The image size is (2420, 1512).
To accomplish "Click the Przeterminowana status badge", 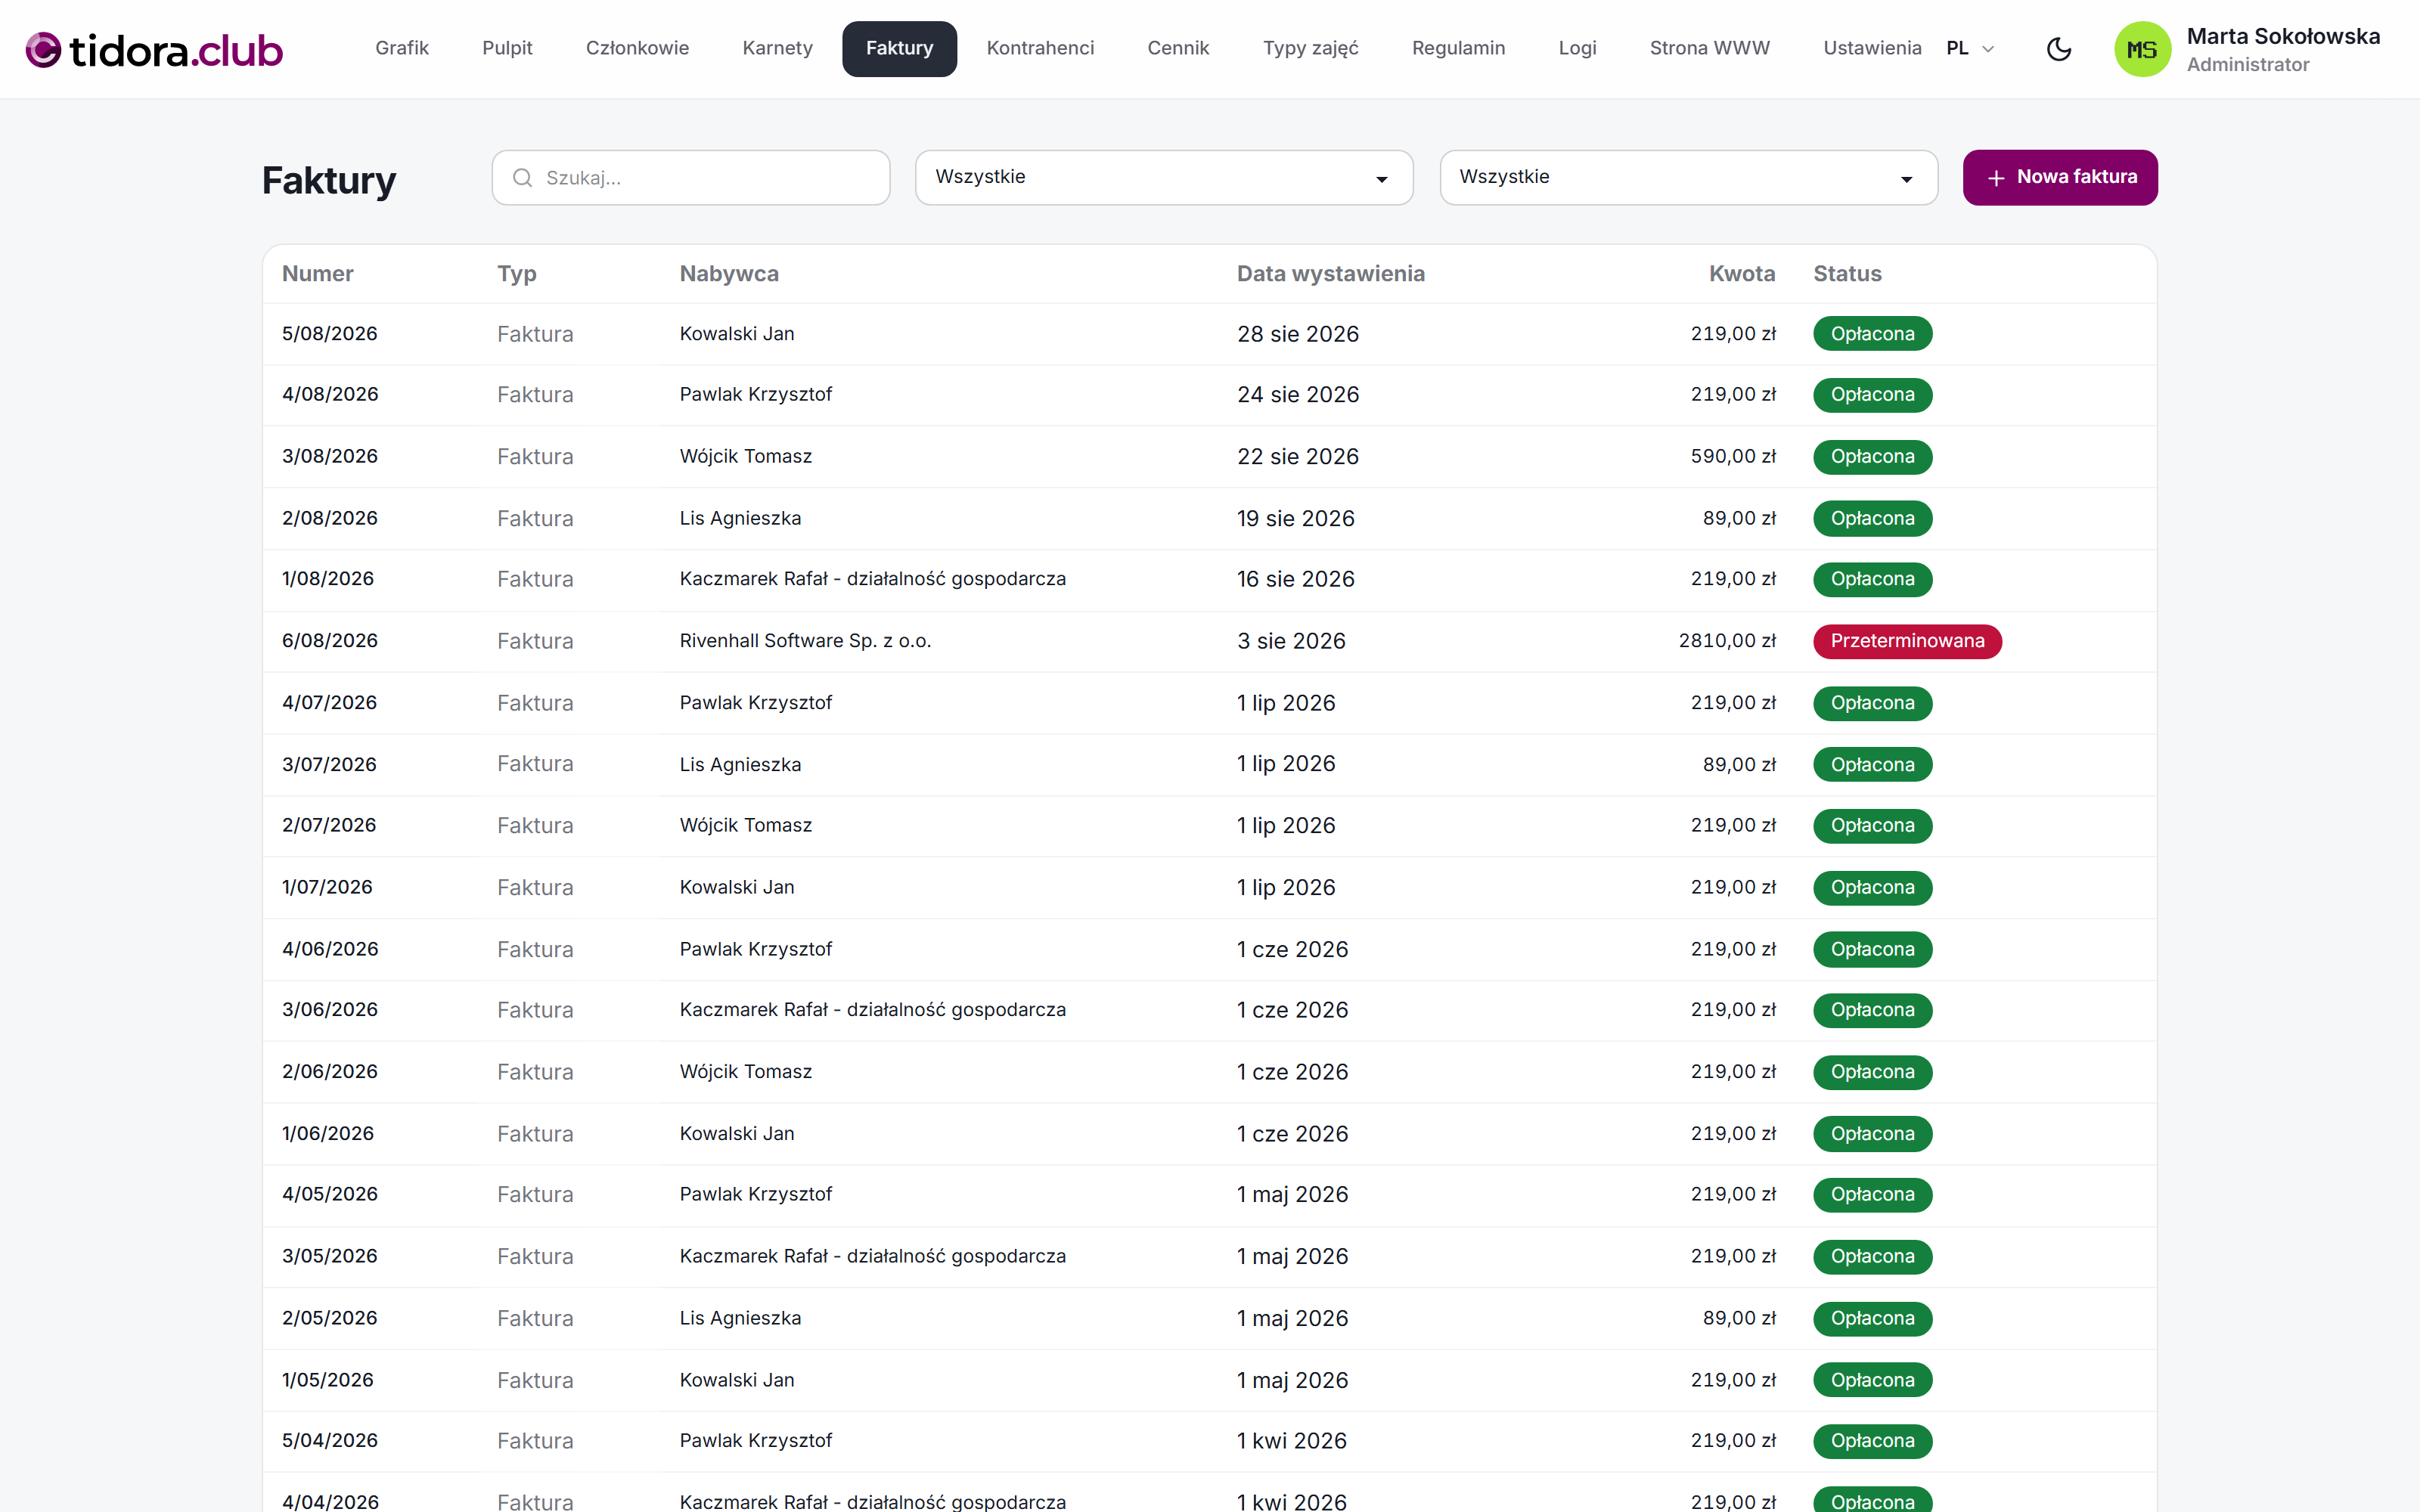I will click(1907, 641).
